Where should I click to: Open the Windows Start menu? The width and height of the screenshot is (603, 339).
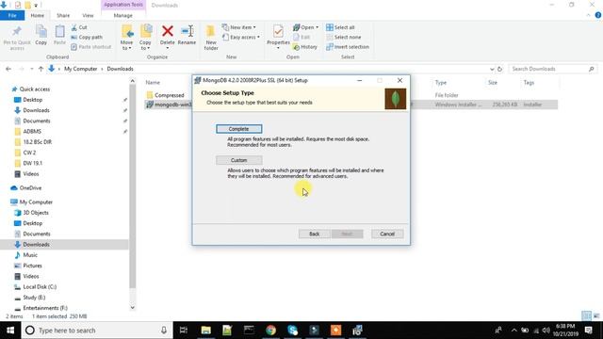tap(10, 331)
